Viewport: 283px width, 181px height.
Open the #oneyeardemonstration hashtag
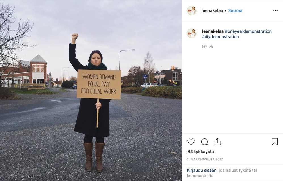(x=248, y=31)
